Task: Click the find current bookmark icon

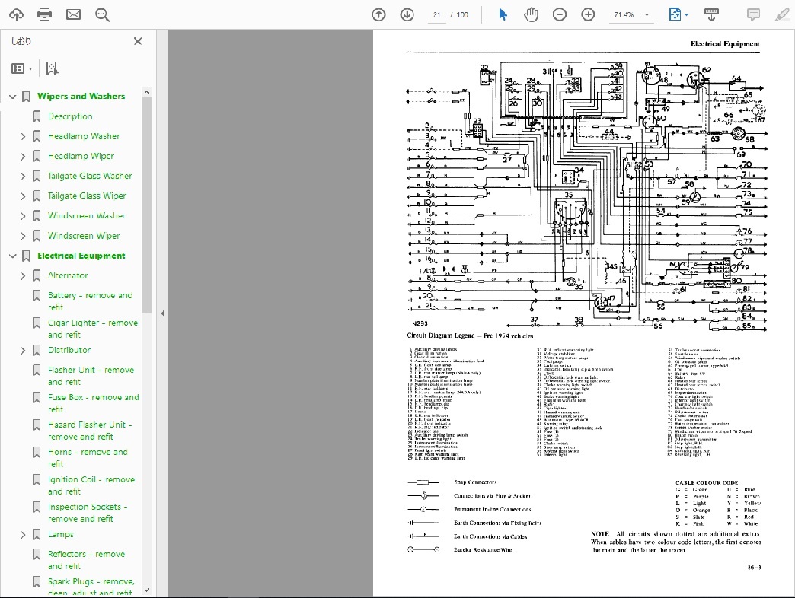Action: click(52, 68)
